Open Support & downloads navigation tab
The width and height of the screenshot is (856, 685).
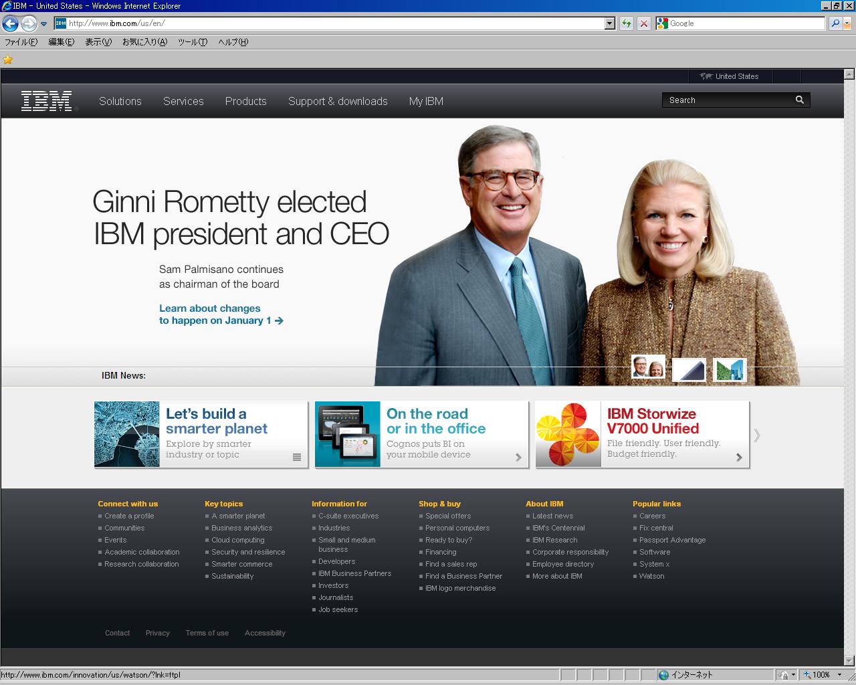(338, 101)
